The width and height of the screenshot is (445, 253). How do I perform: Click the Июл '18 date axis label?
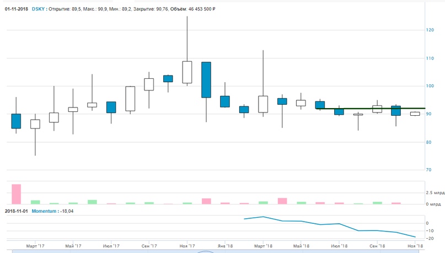pyautogui.click(x=339, y=246)
